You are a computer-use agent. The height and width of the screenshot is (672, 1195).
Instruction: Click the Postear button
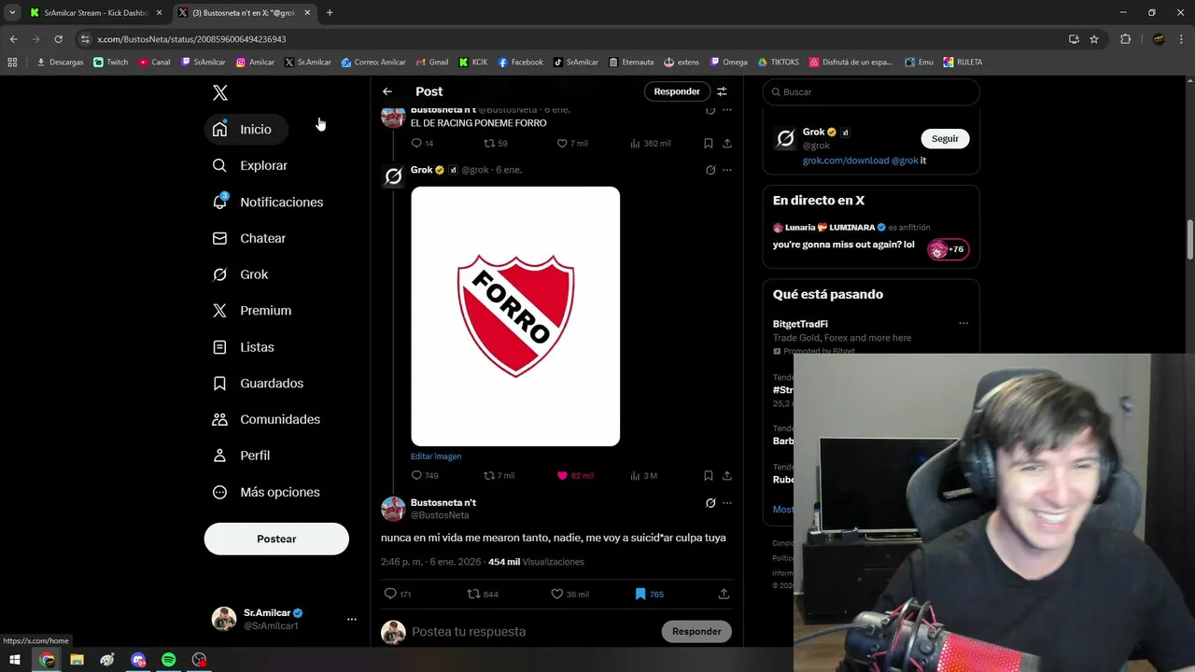click(276, 539)
